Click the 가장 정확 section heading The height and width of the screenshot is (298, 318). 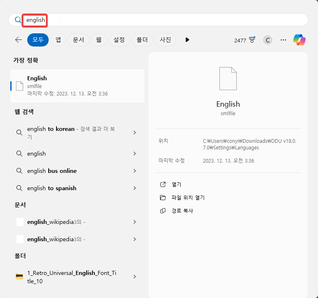(x=26, y=60)
